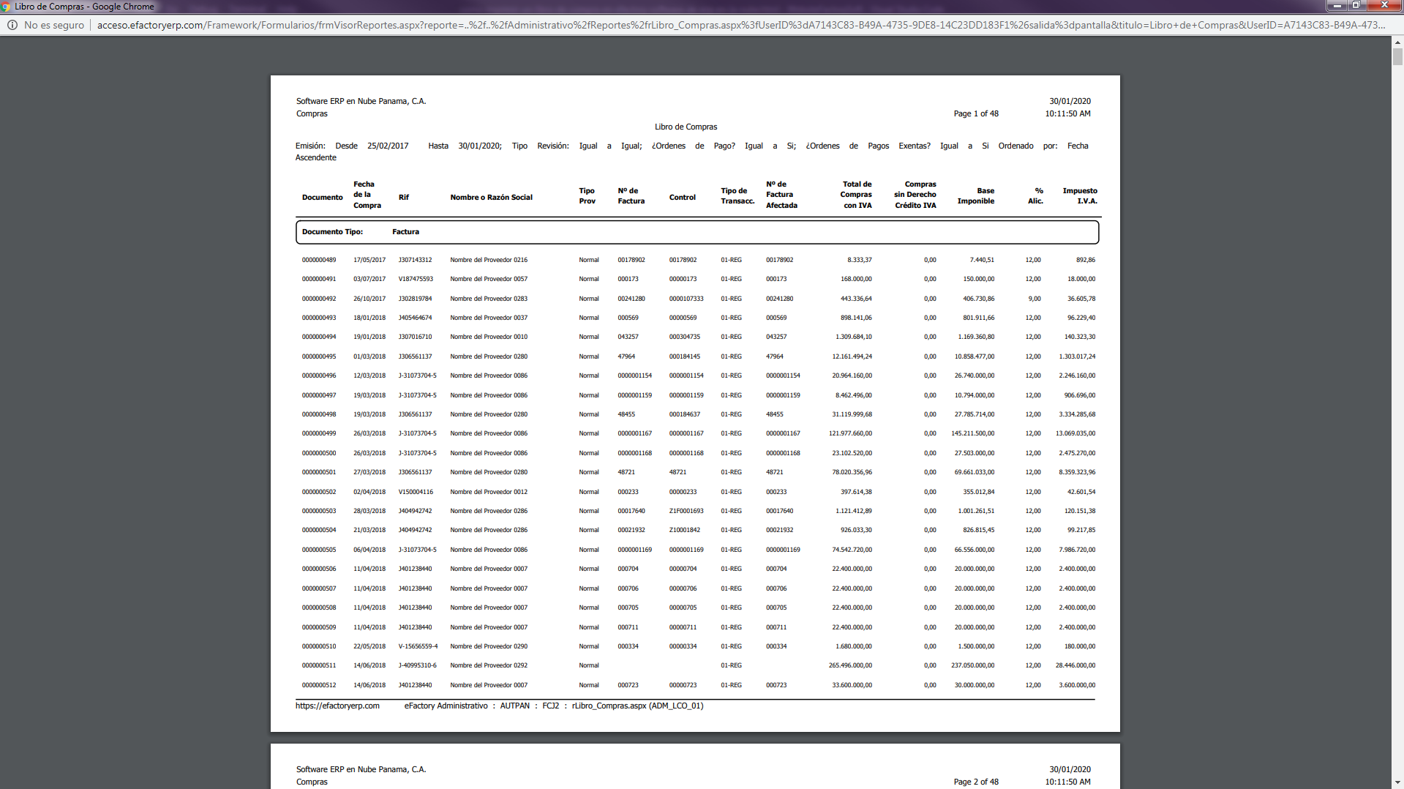Click document number 0000000491

(319, 279)
